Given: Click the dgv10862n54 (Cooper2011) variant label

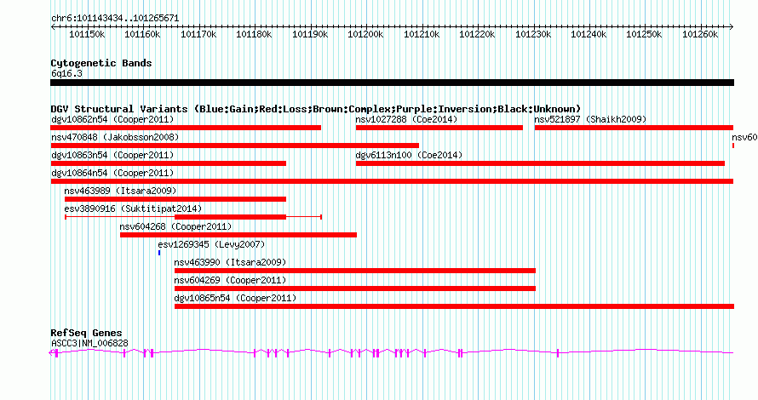Looking at the screenshot, I should click(x=112, y=119).
